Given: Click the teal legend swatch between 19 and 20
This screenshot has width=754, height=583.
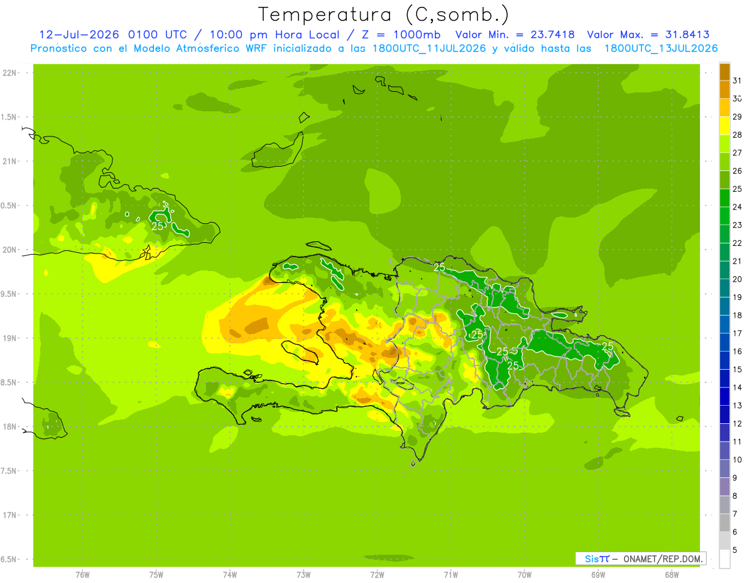Looking at the screenshot, I should [x=724, y=288].
